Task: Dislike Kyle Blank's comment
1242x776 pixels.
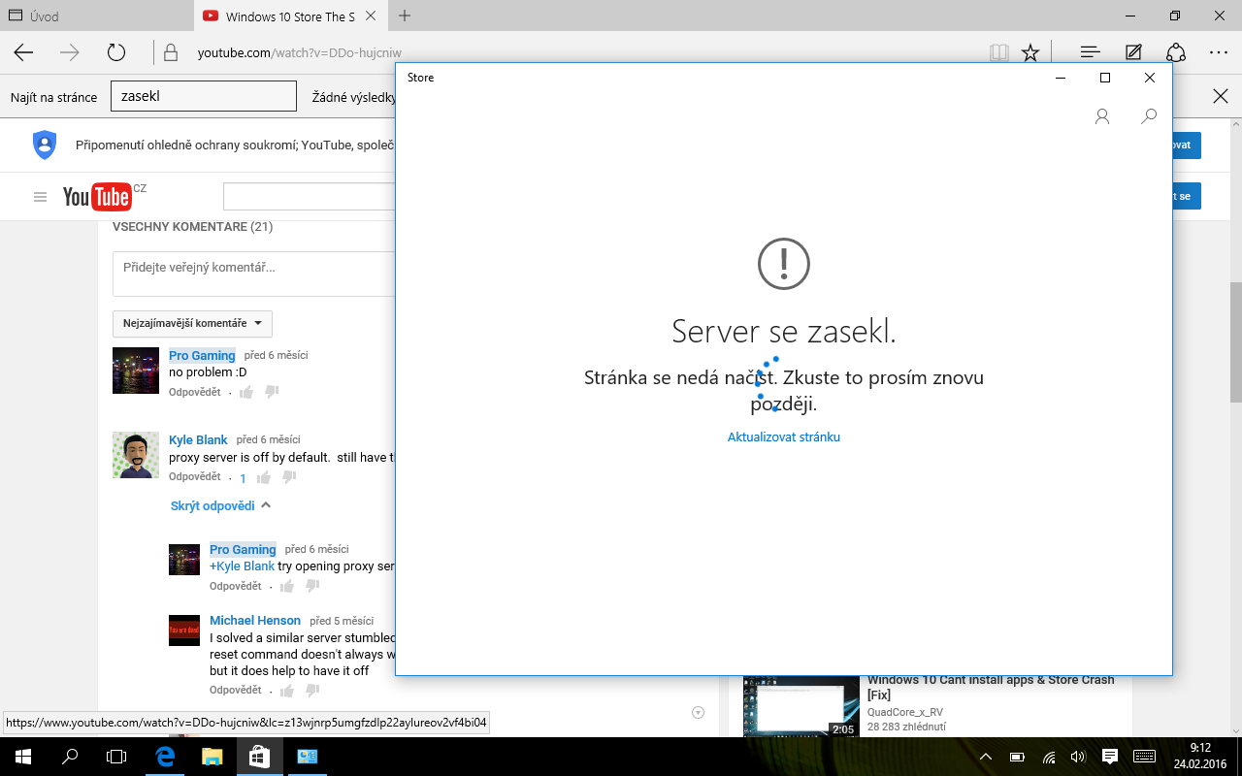Action: [289, 477]
